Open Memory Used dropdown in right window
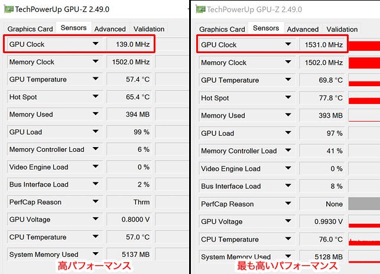 coord(288,115)
